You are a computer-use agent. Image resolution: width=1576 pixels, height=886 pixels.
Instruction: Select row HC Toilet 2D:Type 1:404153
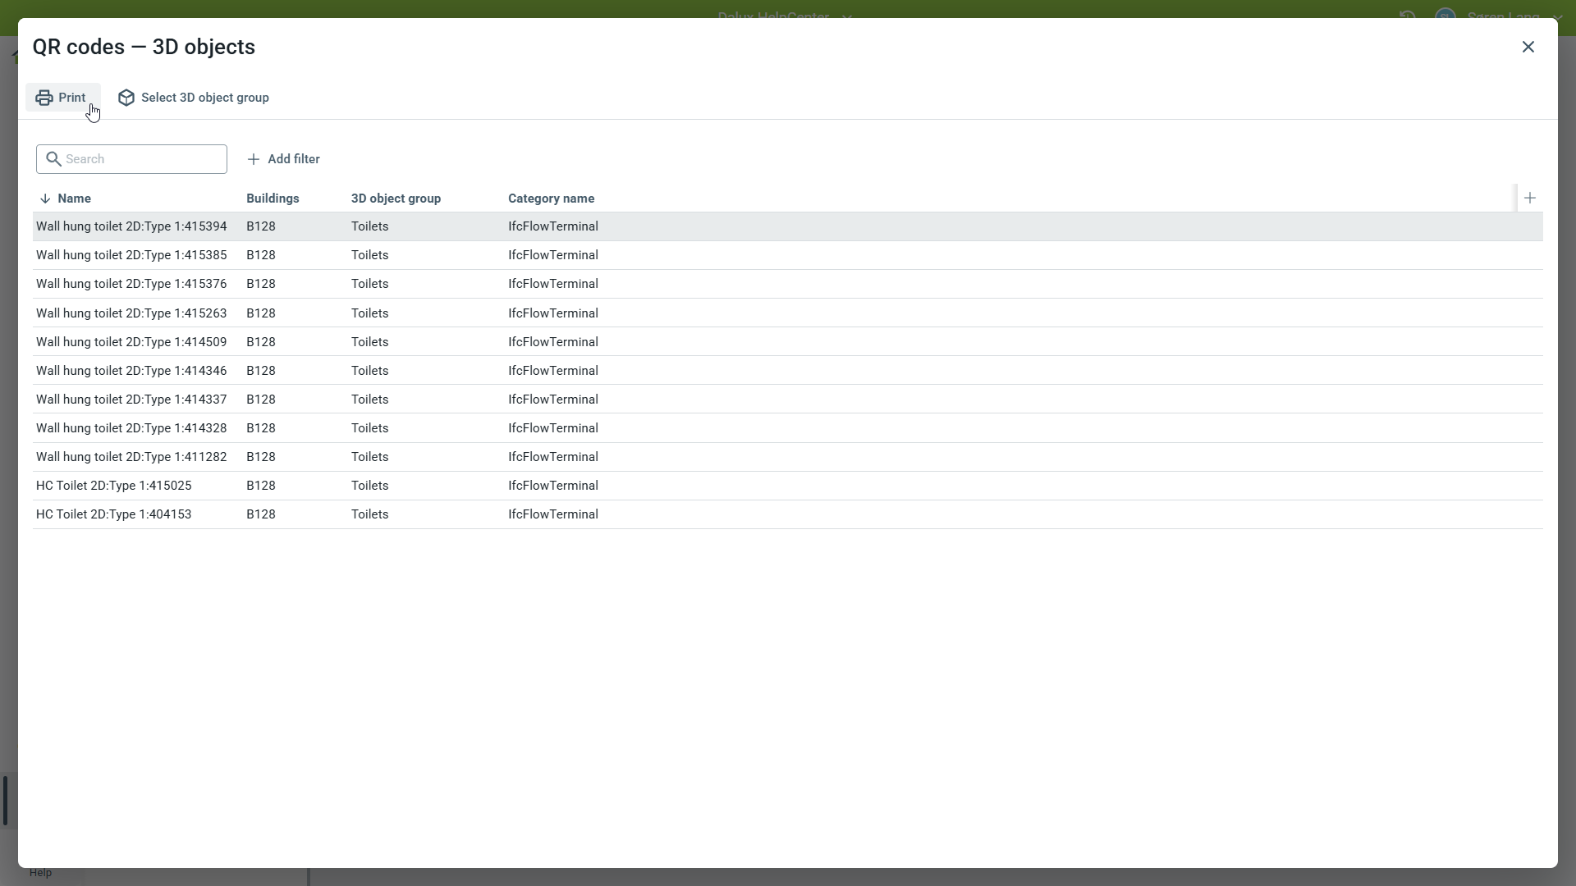coord(114,514)
